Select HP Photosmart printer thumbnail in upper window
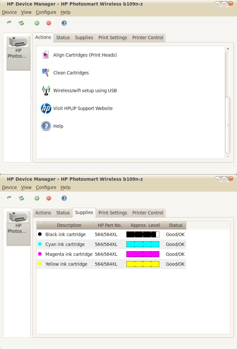 18,53
